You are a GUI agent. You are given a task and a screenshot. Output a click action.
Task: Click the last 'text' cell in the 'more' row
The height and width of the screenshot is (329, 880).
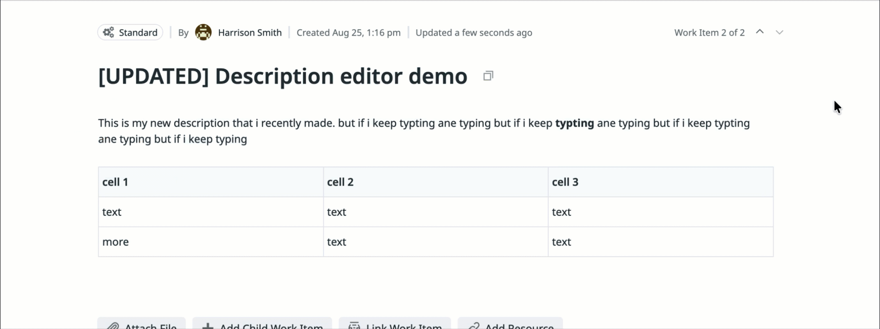point(661,242)
